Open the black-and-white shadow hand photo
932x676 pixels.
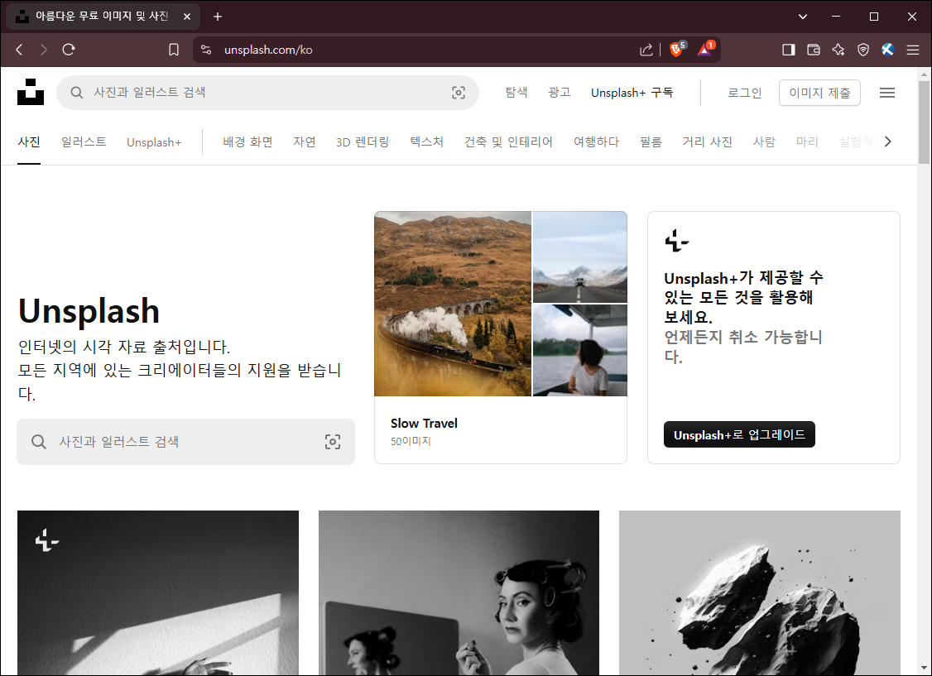coord(158,592)
